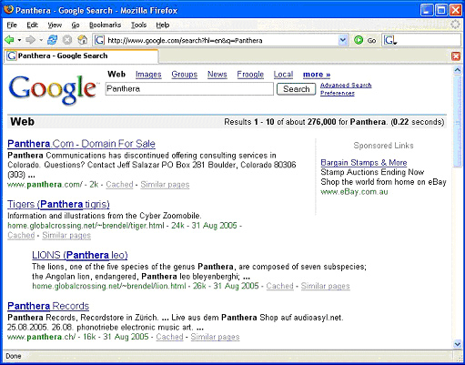
Task: Click the Google query box containing Panthera
Action: pos(189,89)
